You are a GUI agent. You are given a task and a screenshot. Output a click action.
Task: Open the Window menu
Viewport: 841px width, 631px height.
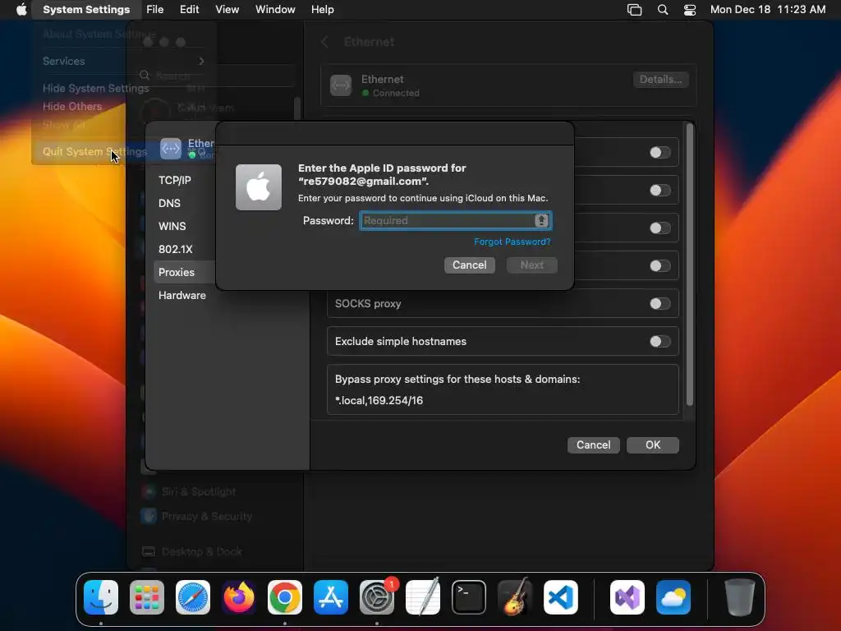point(275,10)
